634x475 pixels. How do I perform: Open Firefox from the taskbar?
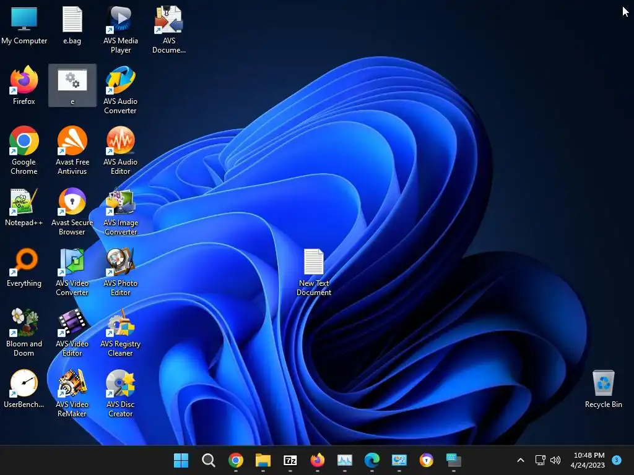pos(318,460)
